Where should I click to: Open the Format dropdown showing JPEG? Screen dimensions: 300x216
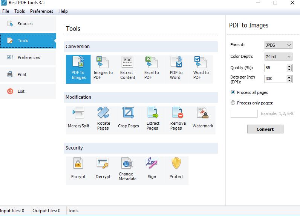(279, 45)
